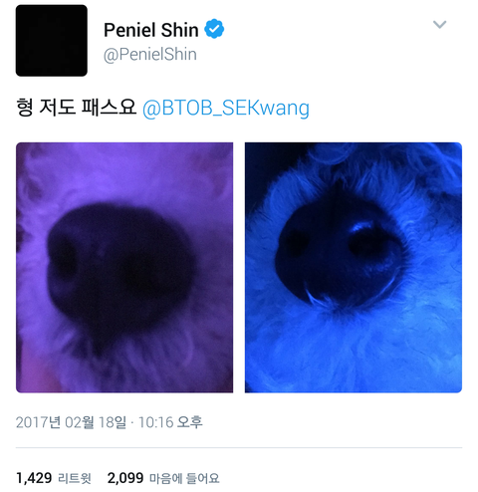This screenshot has height=492, width=478.
Task: Open Peniel Shin display name profile
Action: [151, 30]
